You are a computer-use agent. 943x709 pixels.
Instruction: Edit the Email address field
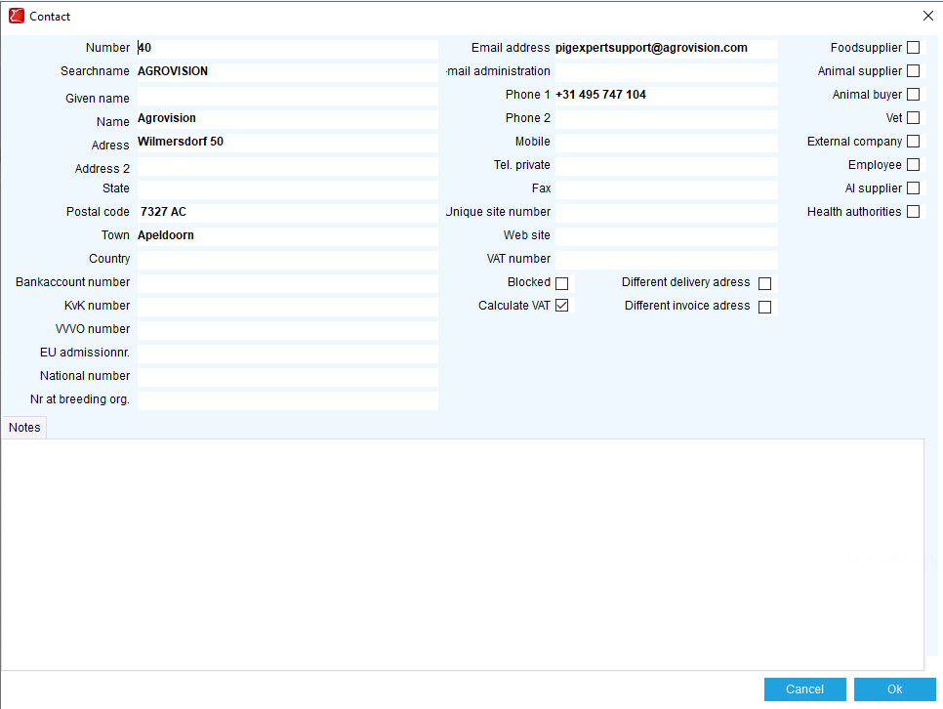pyautogui.click(x=667, y=49)
